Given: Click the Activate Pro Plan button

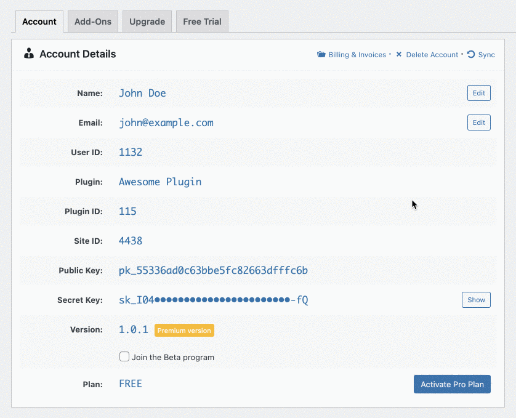Looking at the screenshot, I should (x=452, y=384).
